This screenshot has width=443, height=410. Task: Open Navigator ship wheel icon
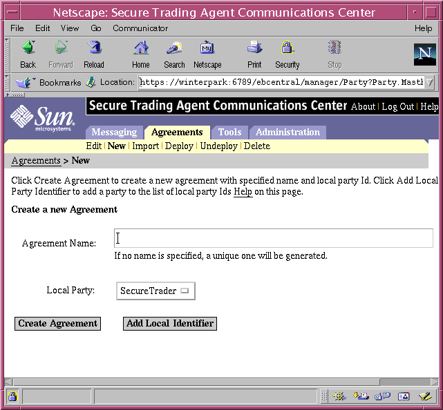[339, 396]
